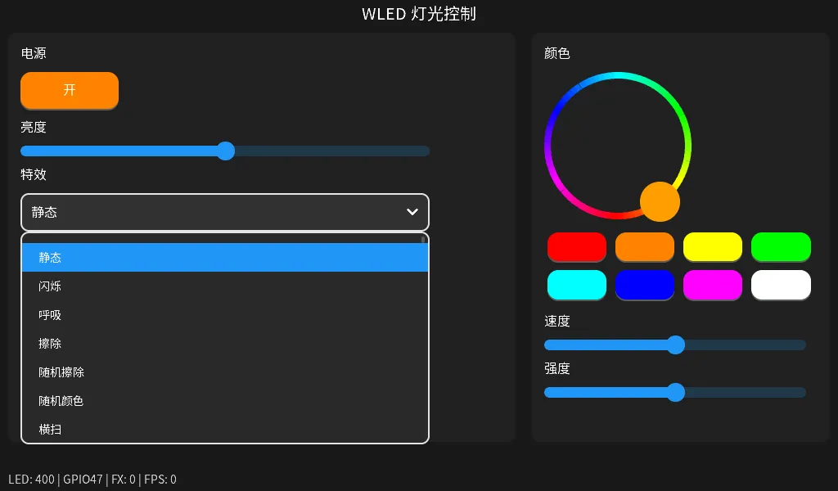The height and width of the screenshot is (491, 838).
Task: Click the chevron arrow of the effect dropdown
Action: (x=412, y=212)
